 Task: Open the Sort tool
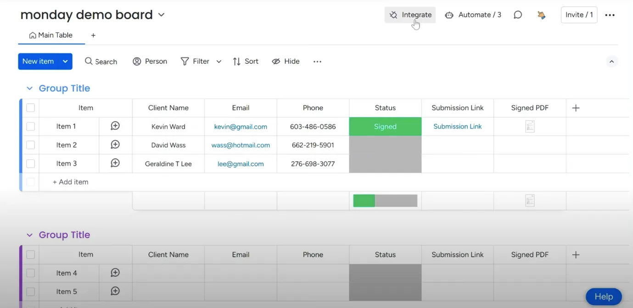pos(246,62)
